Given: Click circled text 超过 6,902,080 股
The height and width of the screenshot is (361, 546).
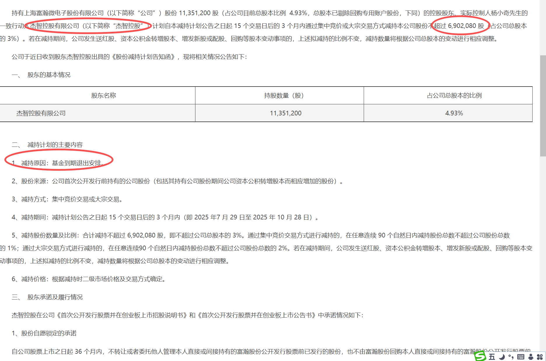Looking at the screenshot, I should (459, 26).
